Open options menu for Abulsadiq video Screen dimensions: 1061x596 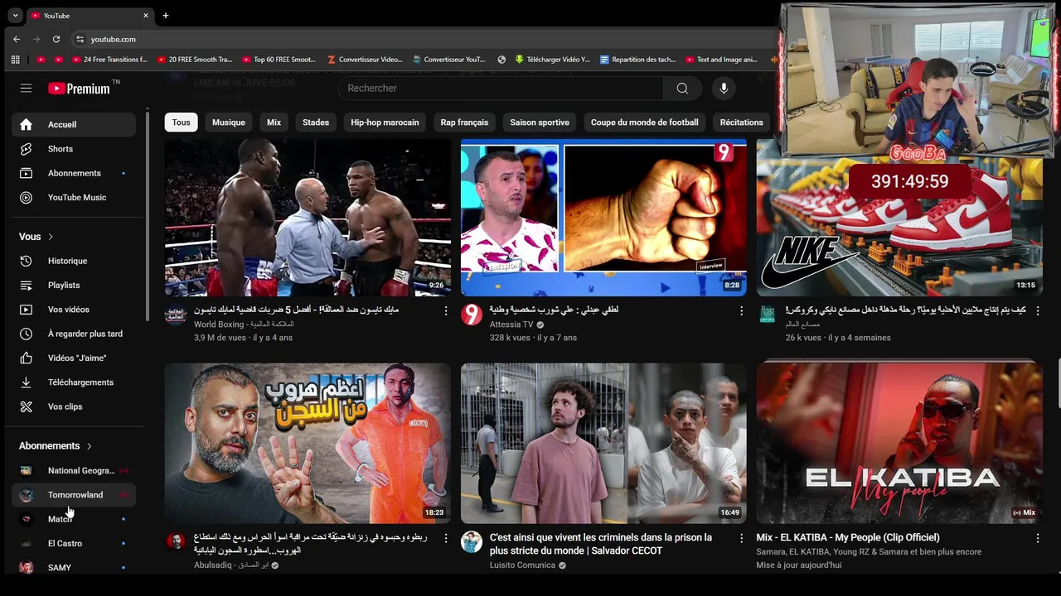[x=446, y=538]
